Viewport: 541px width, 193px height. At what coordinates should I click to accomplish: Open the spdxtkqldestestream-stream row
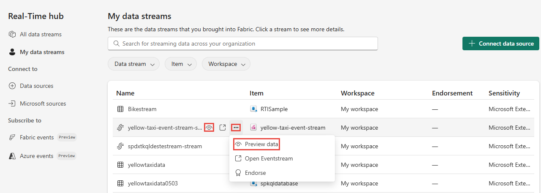(x=165, y=146)
